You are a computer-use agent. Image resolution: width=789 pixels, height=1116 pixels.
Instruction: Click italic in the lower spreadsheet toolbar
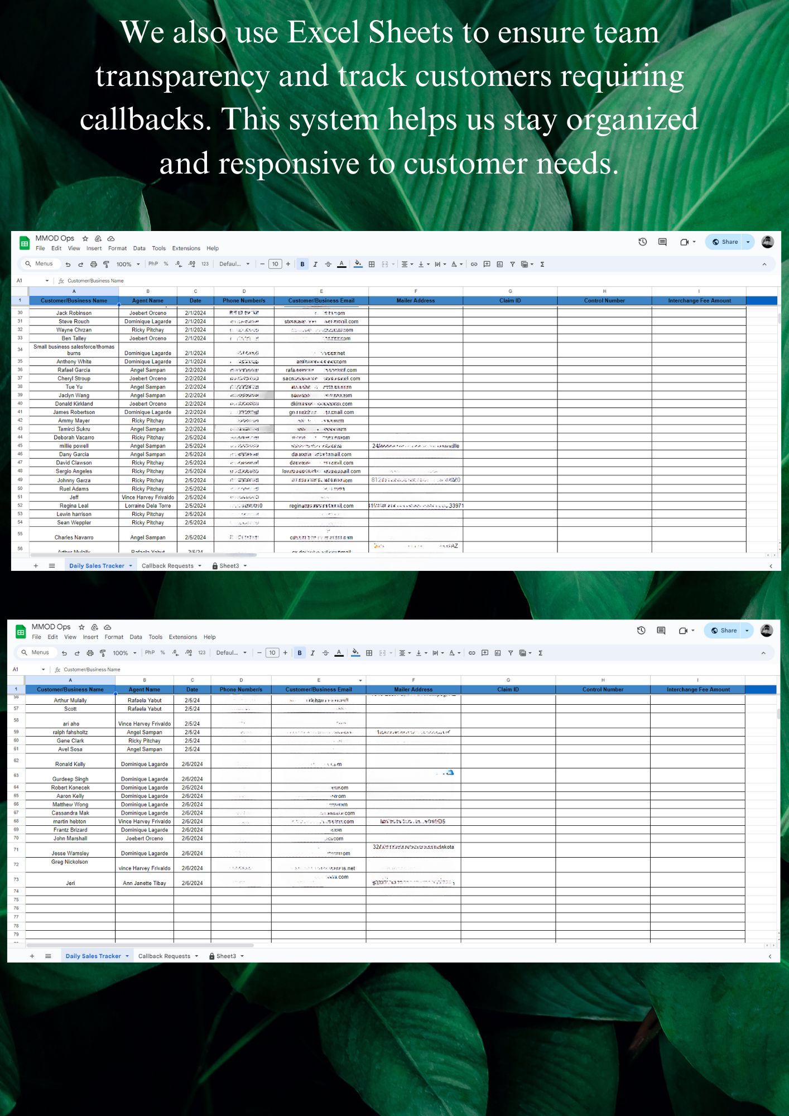(x=312, y=653)
